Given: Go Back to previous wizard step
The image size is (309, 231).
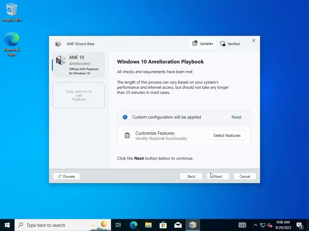Looking at the screenshot, I should pyautogui.click(x=191, y=176).
